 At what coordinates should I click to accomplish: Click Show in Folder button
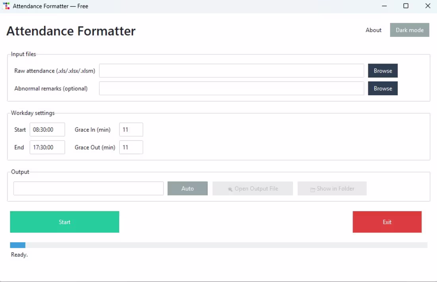coord(332,188)
